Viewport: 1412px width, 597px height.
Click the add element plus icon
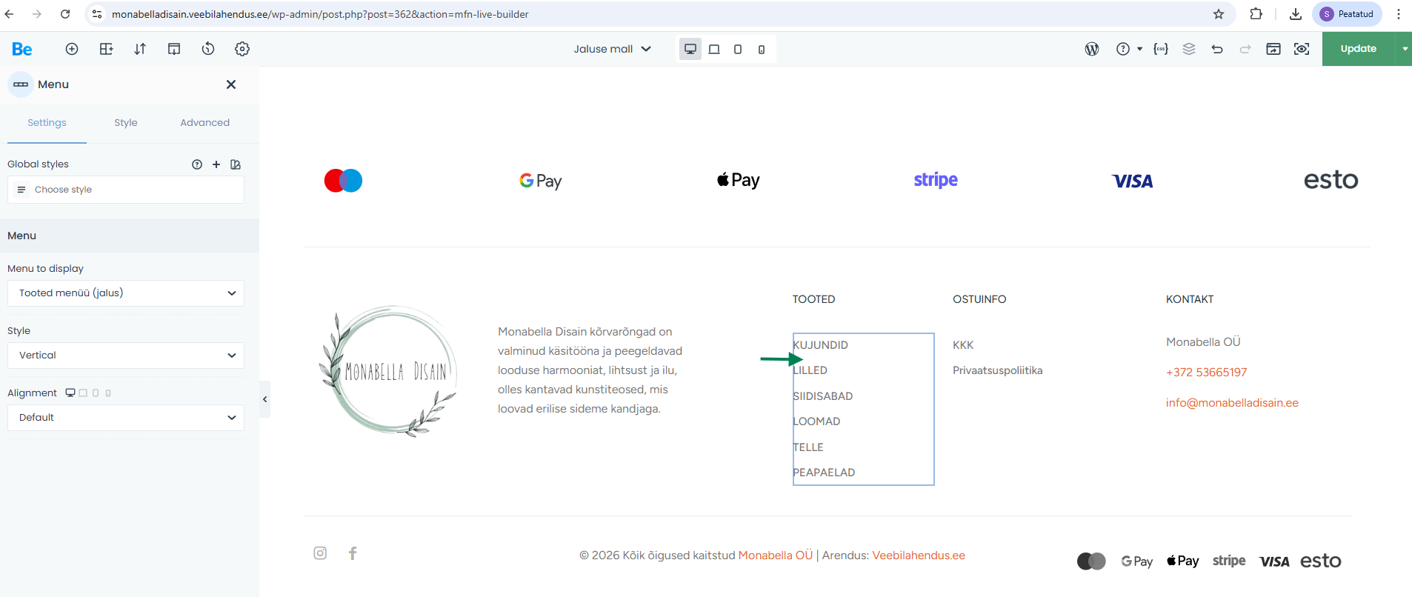(x=72, y=49)
